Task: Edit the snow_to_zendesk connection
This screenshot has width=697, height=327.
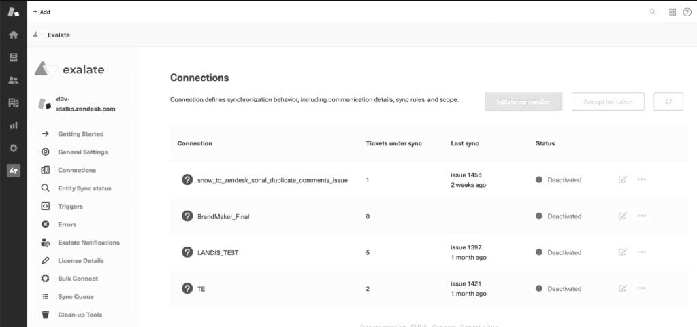Action: 623,179
